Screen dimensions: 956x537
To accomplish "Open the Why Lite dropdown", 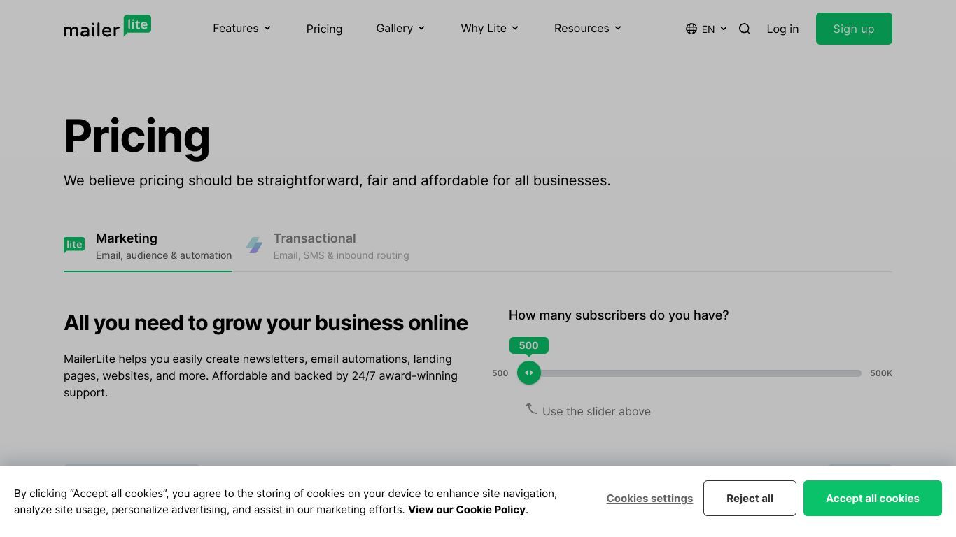I will click(x=489, y=28).
